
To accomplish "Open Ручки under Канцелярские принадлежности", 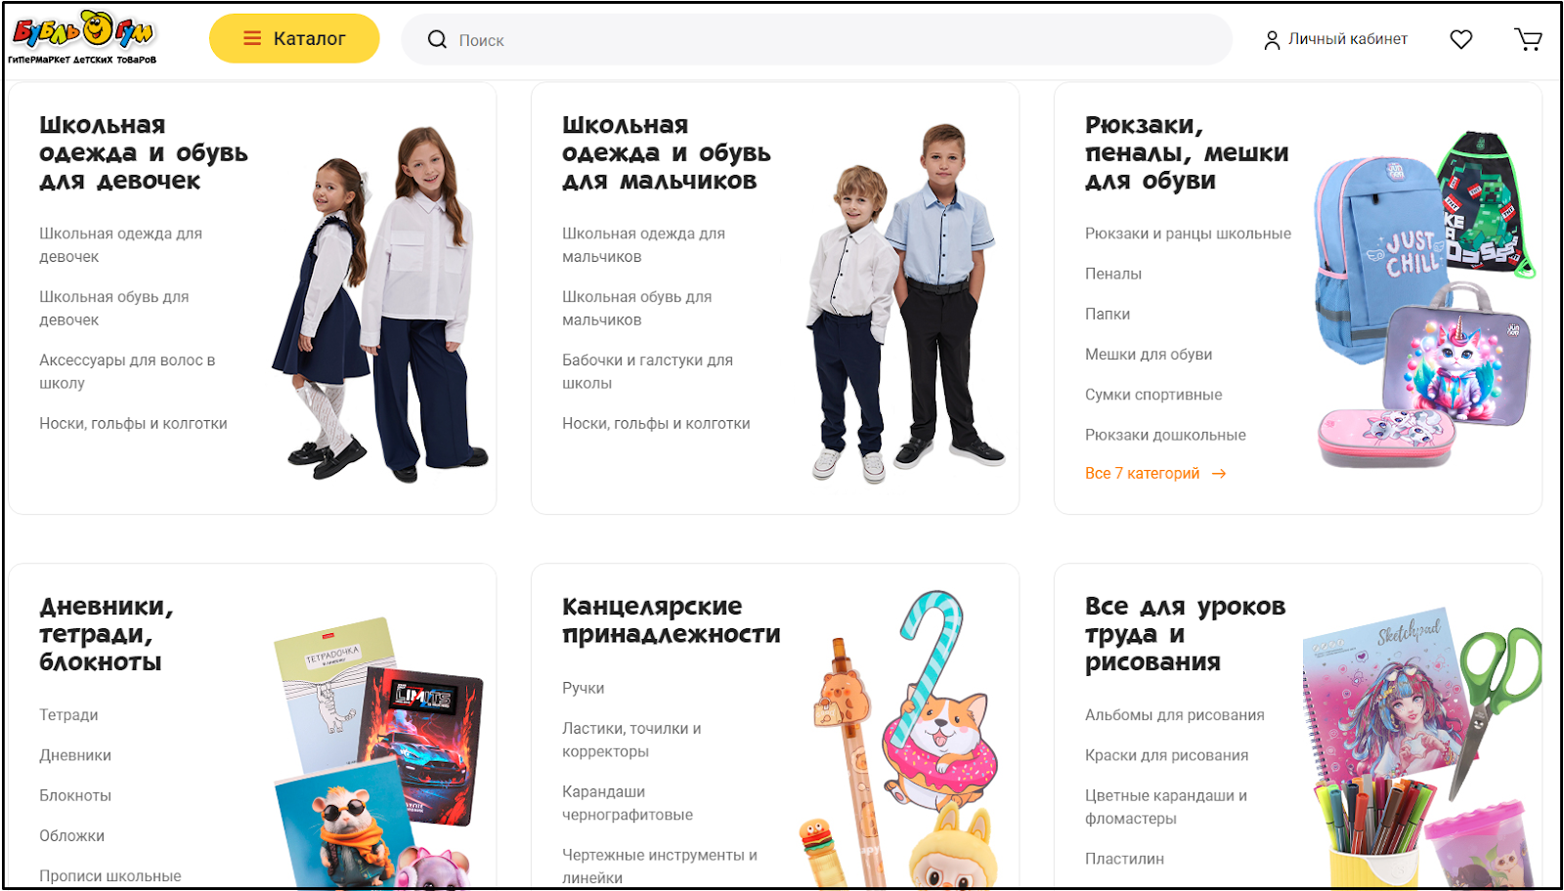I will tap(584, 688).
